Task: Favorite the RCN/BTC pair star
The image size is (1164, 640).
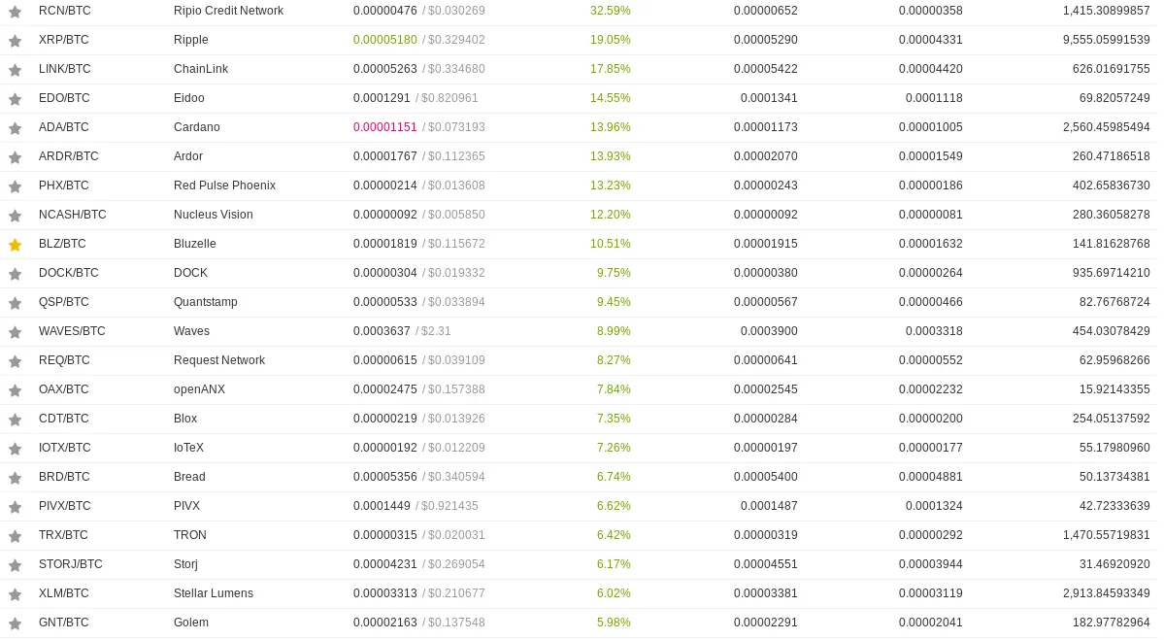Action: coord(15,12)
